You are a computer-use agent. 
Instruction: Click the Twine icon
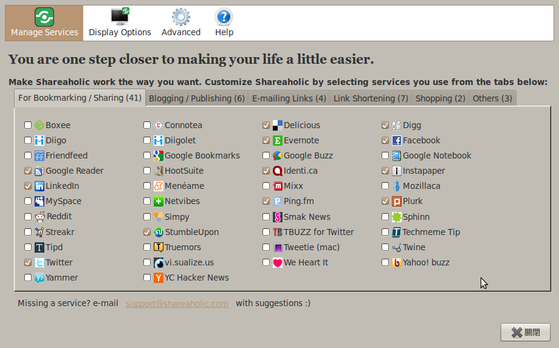pyautogui.click(x=396, y=247)
